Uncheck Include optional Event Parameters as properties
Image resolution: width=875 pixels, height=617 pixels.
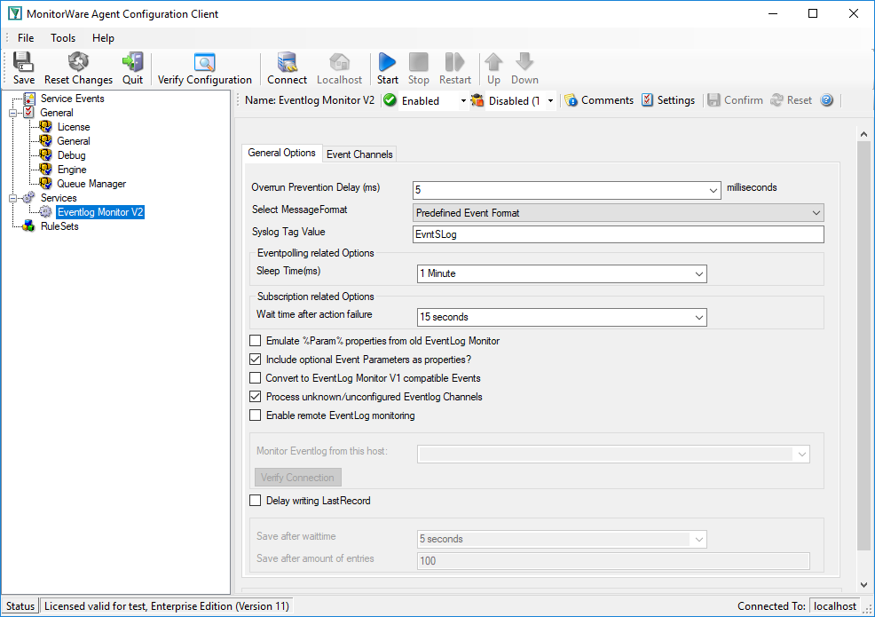pos(255,360)
